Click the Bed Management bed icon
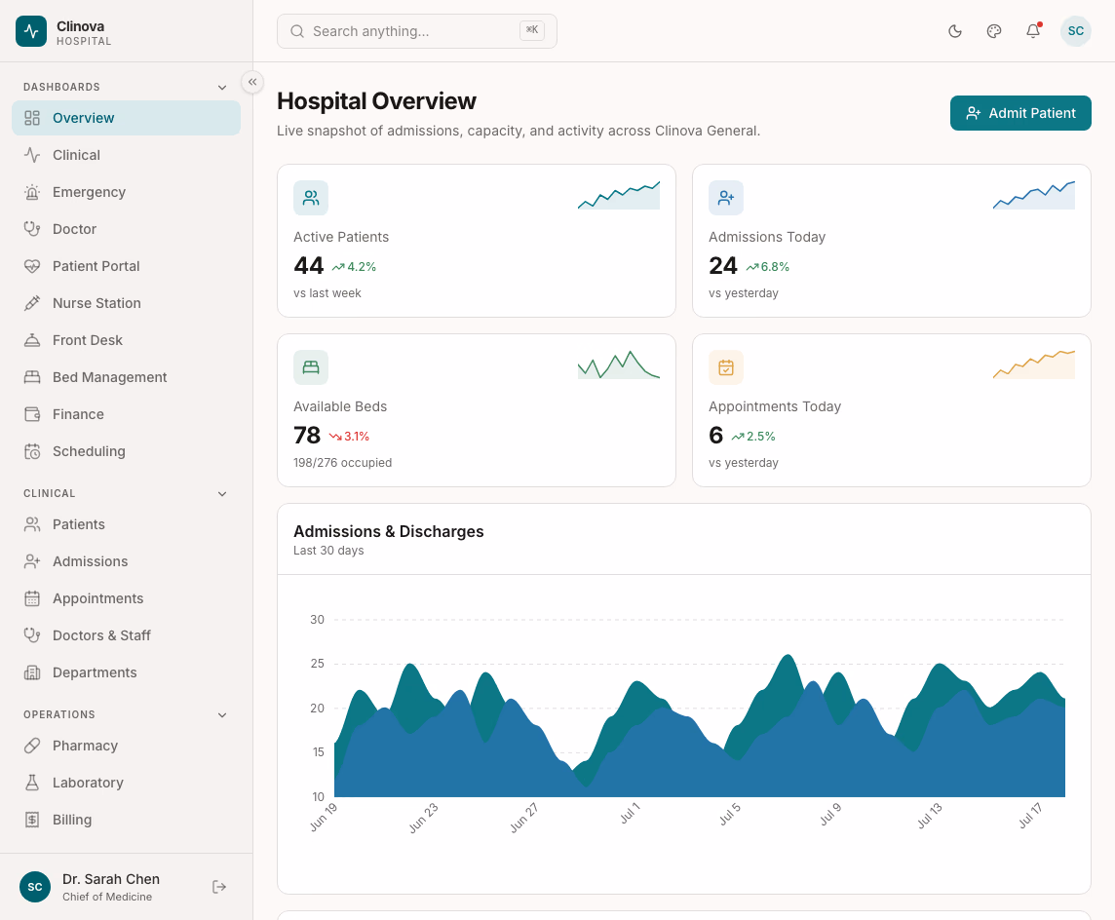The height and width of the screenshot is (920, 1115). pyautogui.click(x=32, y=377)
